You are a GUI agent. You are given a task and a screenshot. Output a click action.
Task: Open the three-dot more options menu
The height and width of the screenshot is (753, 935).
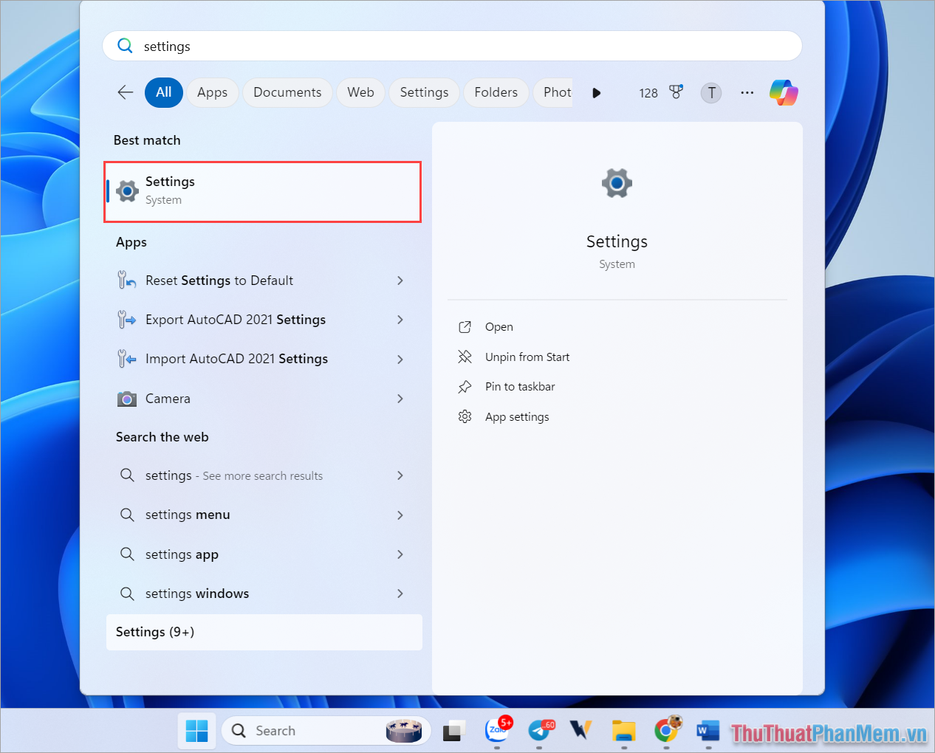tap(747, 93)
